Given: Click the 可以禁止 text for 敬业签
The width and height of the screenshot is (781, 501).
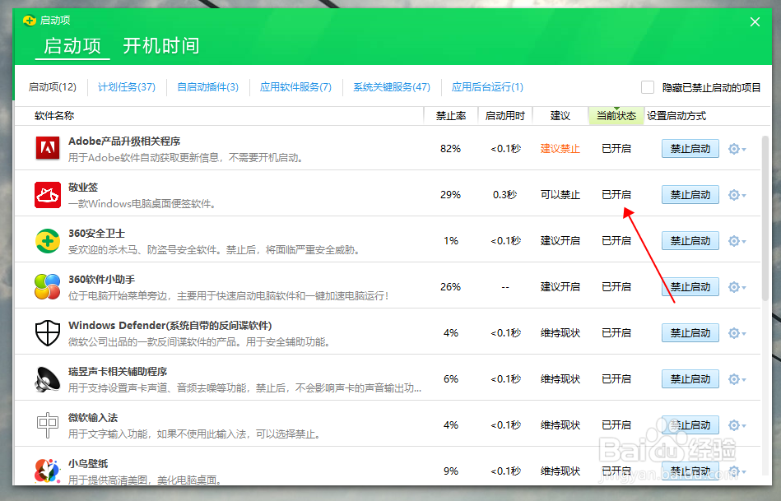Looking at the screenshot, I should 560,195.
